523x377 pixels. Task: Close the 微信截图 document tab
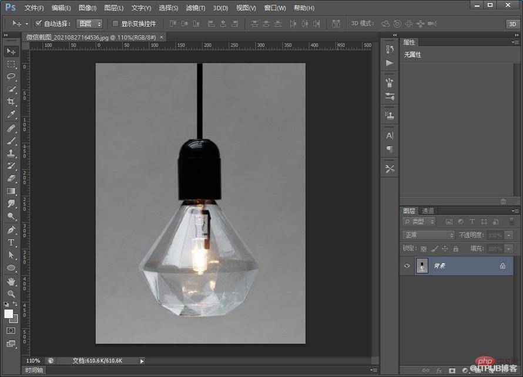point(162,37)
